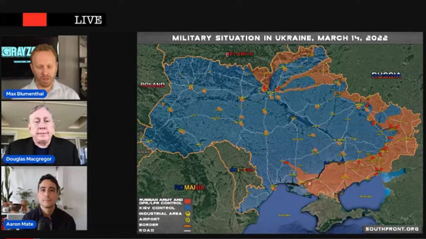Click the MOLDOVA label on the map

pos(241,170)
